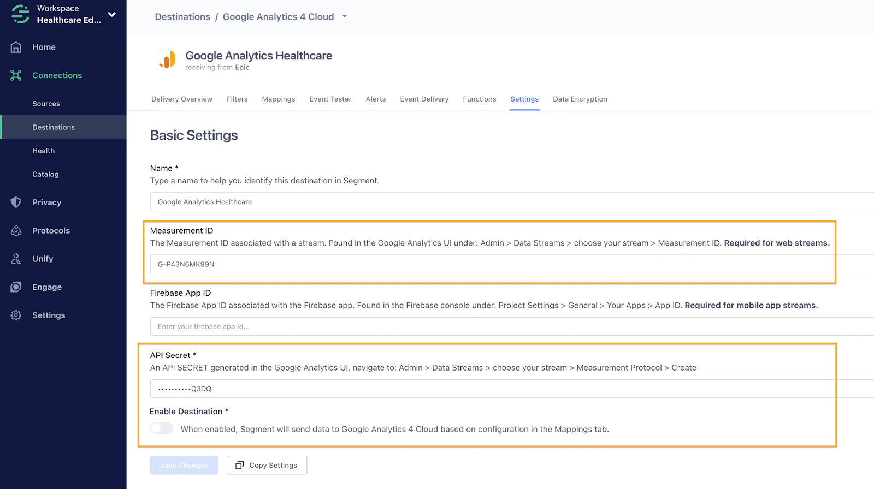
Task: Click the Measurement ID input field
Action: (512, 264)
